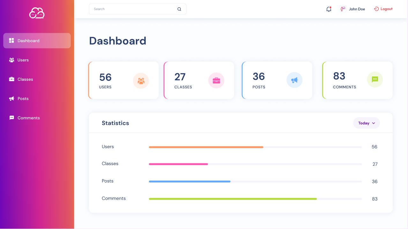Click the Statistics panel heading
408x229 pixels.
[115, 123]
